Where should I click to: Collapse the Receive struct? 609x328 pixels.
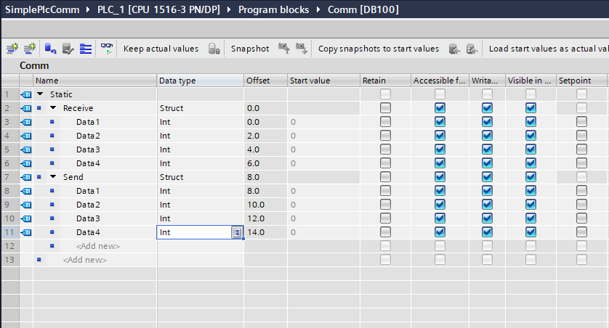[x=53, y=108]
